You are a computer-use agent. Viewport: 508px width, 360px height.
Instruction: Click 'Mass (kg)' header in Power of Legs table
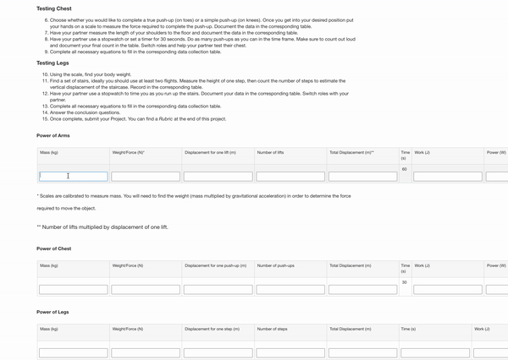[x=49, y=329]
